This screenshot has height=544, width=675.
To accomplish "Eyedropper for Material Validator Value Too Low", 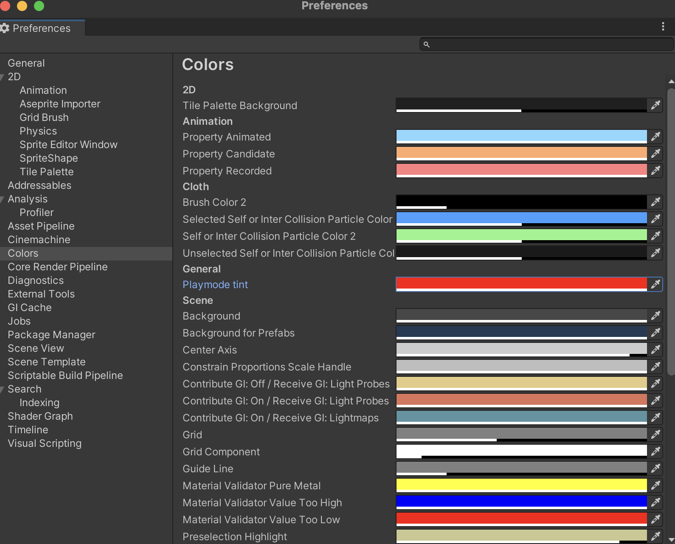I will 655,519.
